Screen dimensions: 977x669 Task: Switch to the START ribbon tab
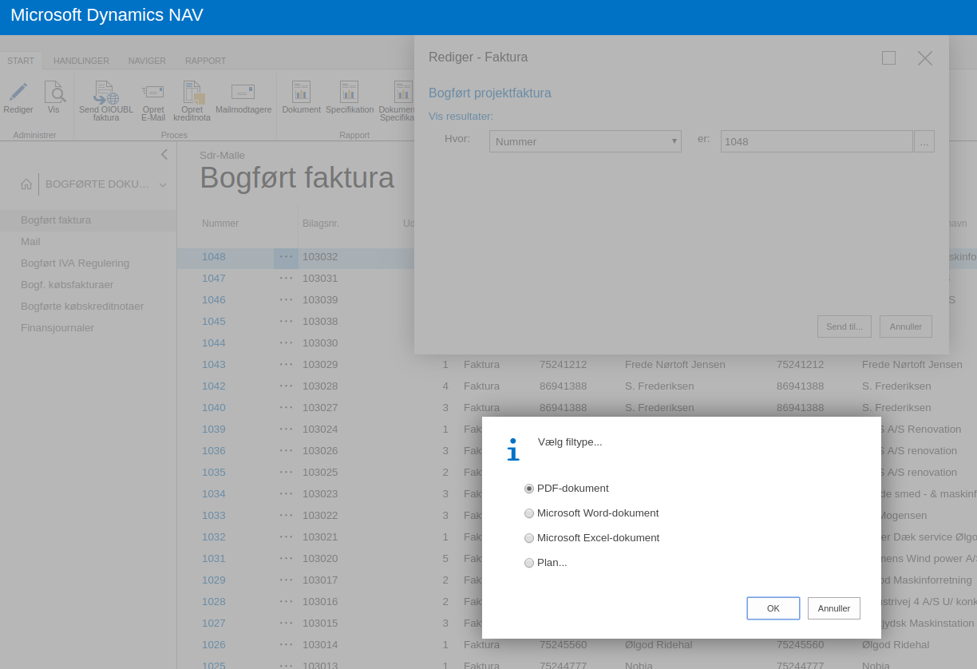click(x=21, y=61)
